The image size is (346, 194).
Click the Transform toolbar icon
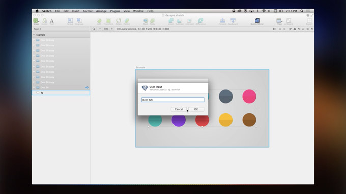point(108,21)
